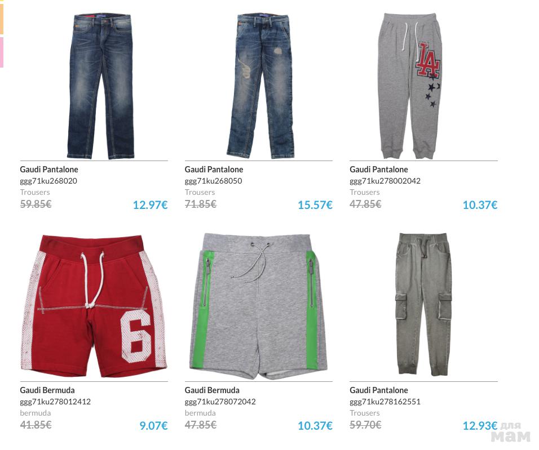Click the orange color tab at left edge
Image resolution: width=539 pixels, height=450 pixels.
coord(2,19)
